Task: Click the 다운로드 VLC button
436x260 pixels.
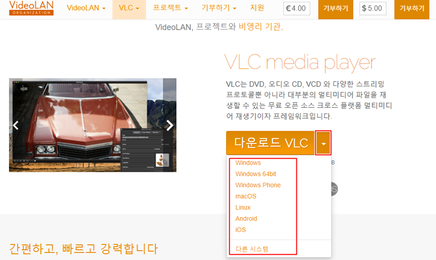Action: tap(270, 143)
